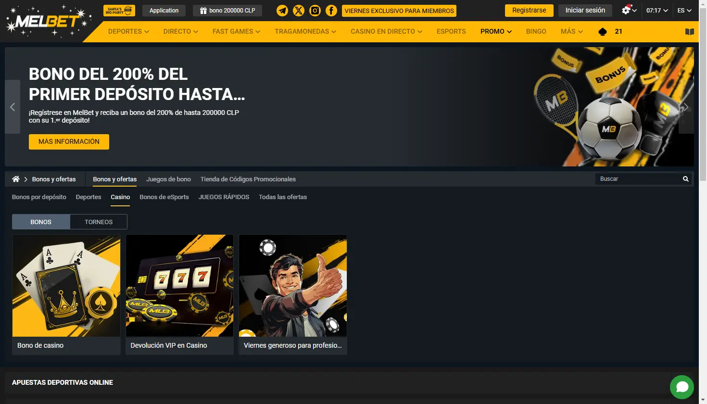The height and width of the screenshot is (404, 707).
Task: Switch to Juegos de bono tab
Action: point(168,179)
